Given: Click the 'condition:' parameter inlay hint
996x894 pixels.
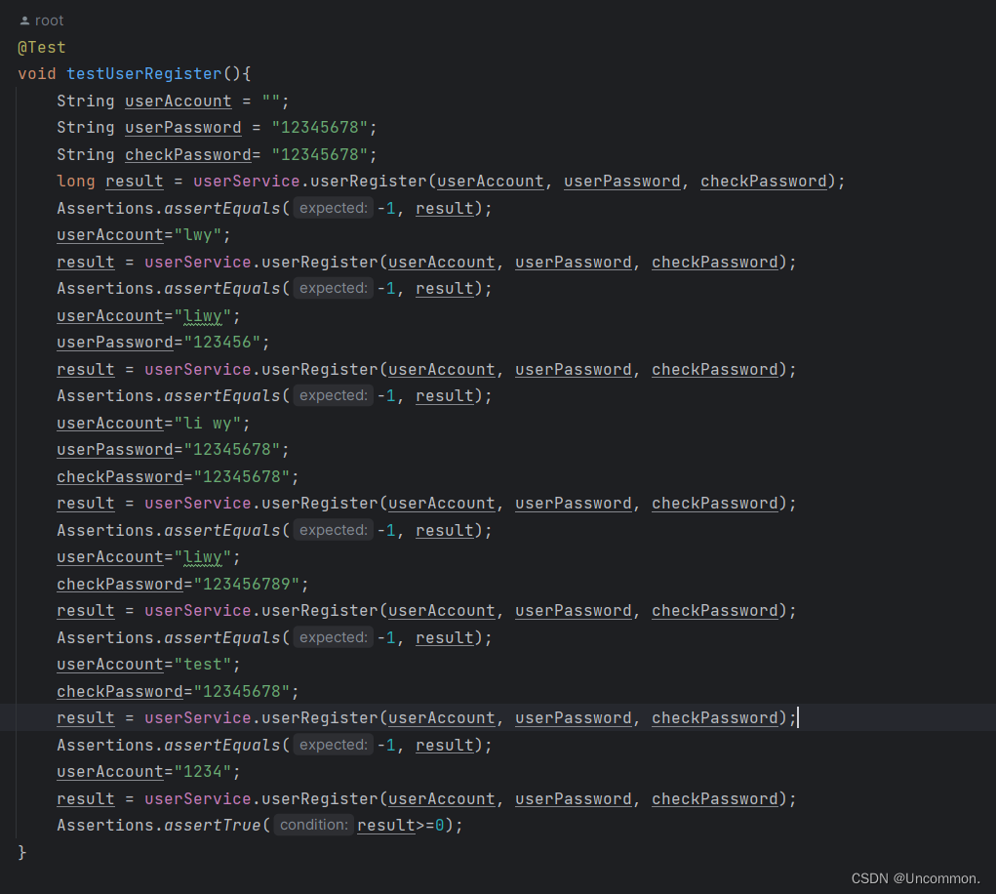Looking at the screenshot, I should point(314,825).
